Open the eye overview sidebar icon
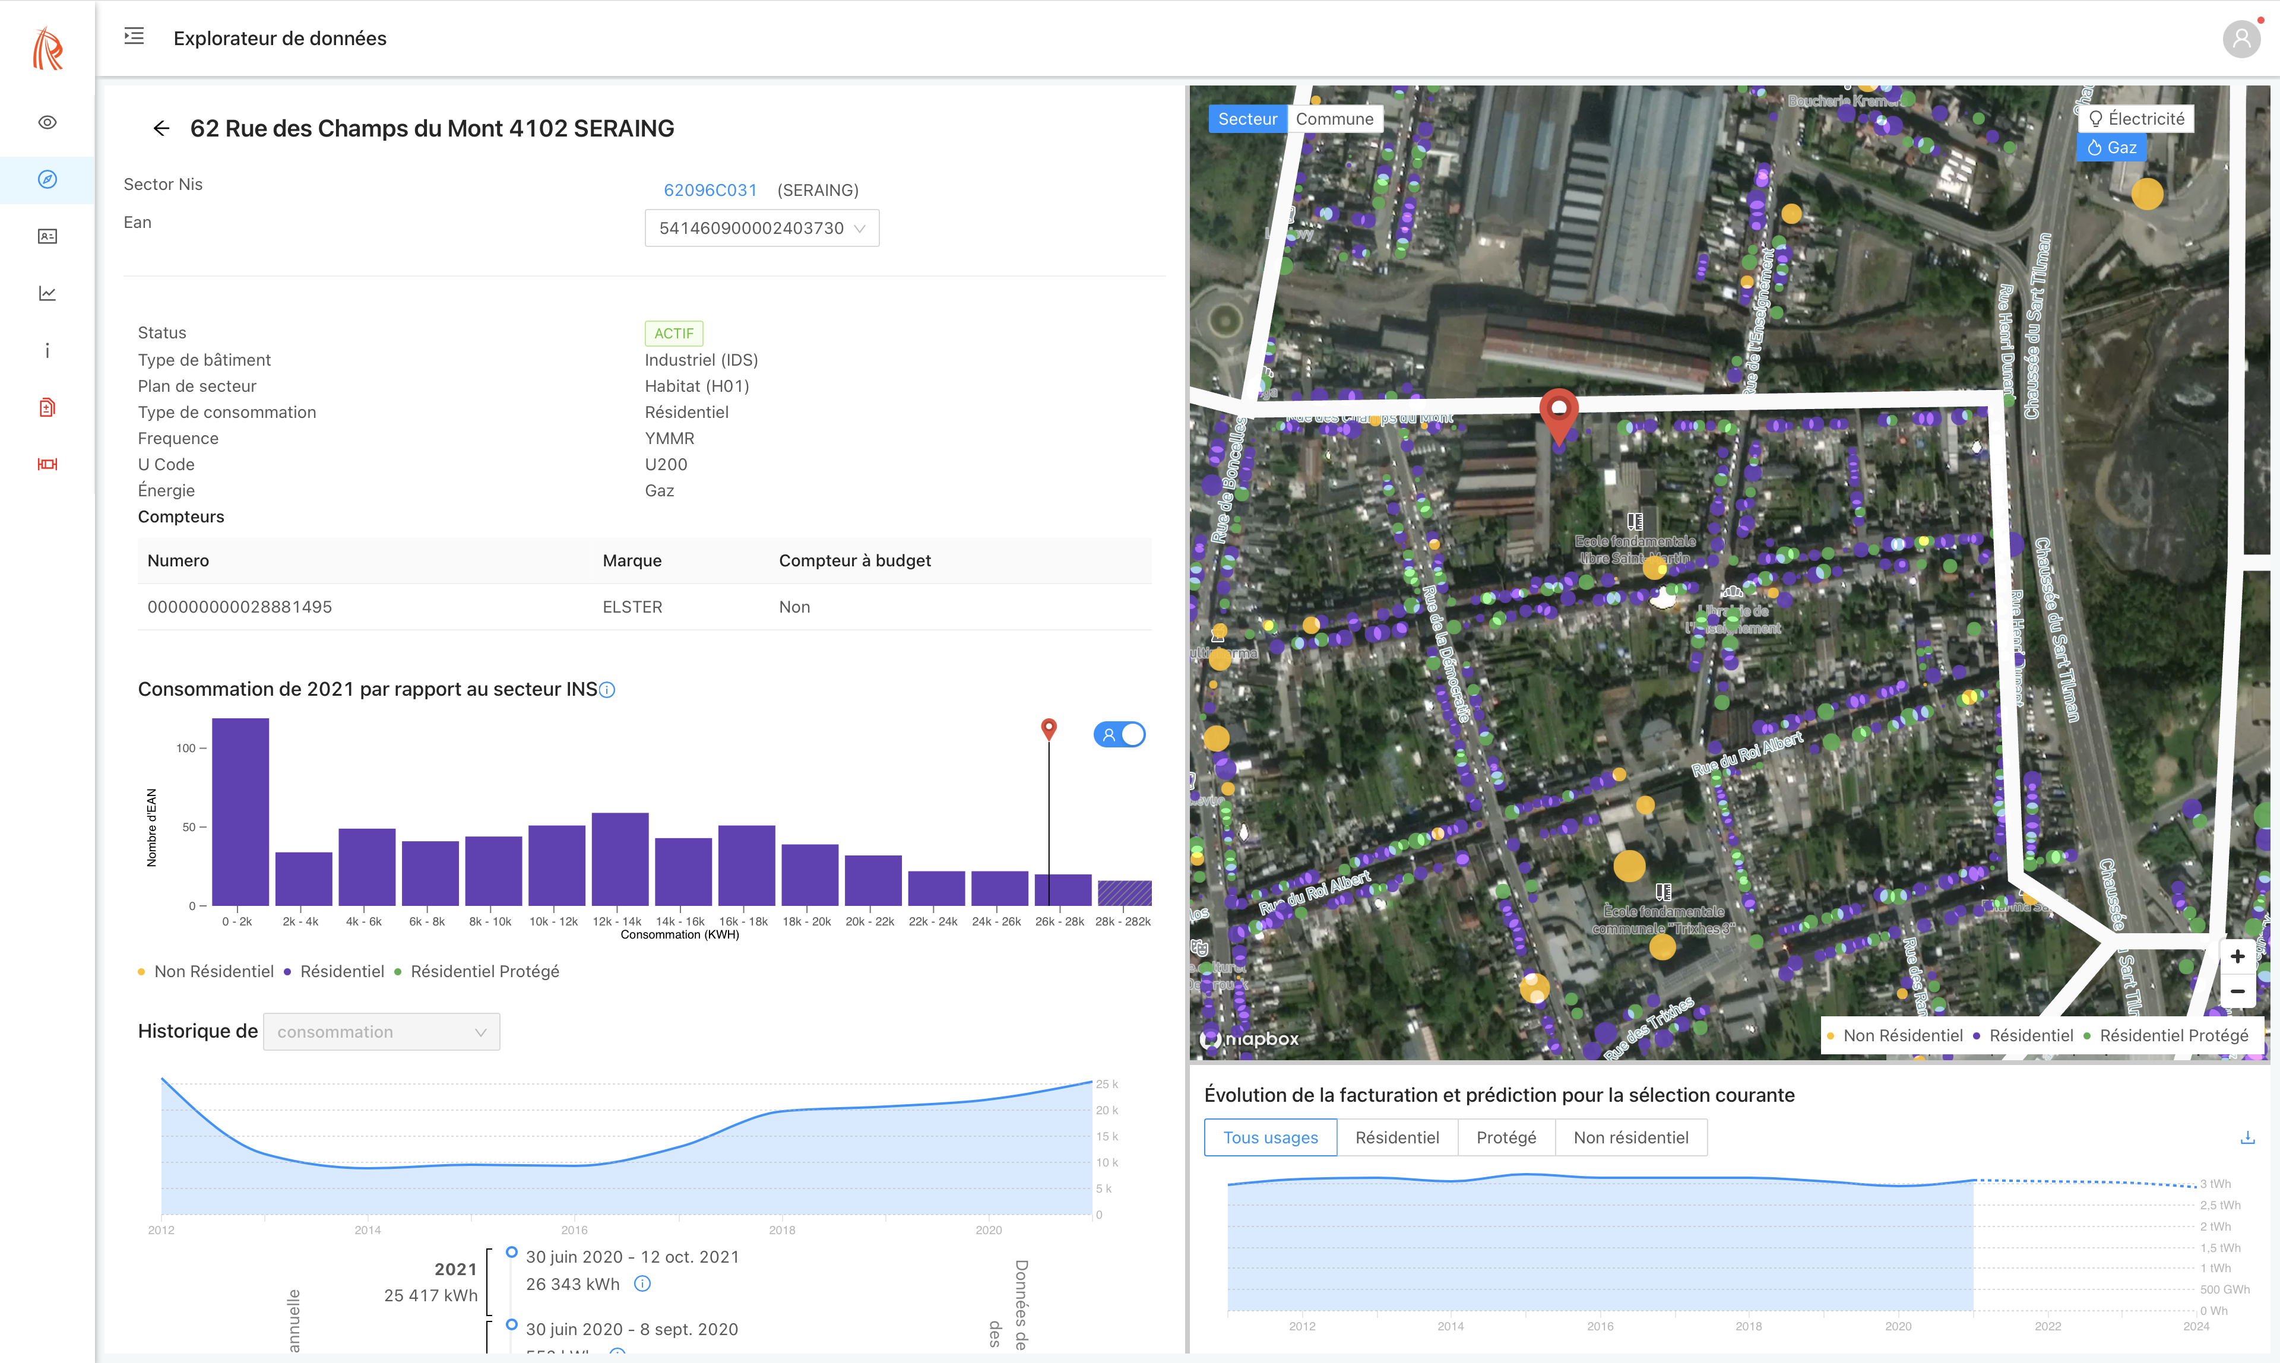This screenshot has width=2280, height=1363. (x=47, y=122)
